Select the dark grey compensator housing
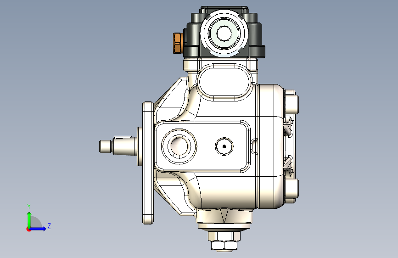Viewport: 398px width, 258px height. (x=224, y=33)
